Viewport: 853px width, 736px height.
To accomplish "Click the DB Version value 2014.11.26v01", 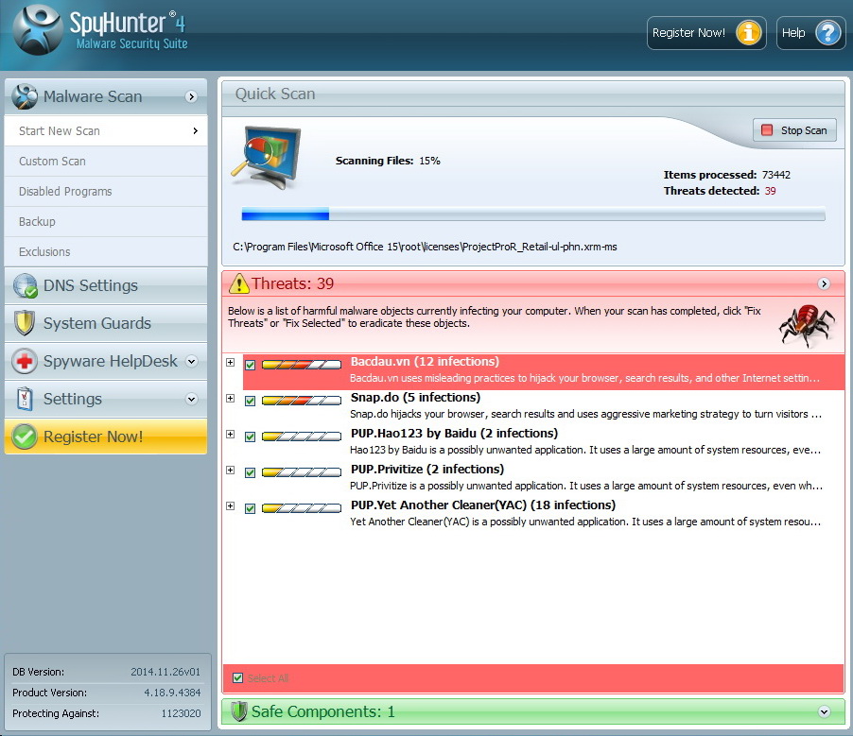I will pyautogui.click(x=165, y=672).
